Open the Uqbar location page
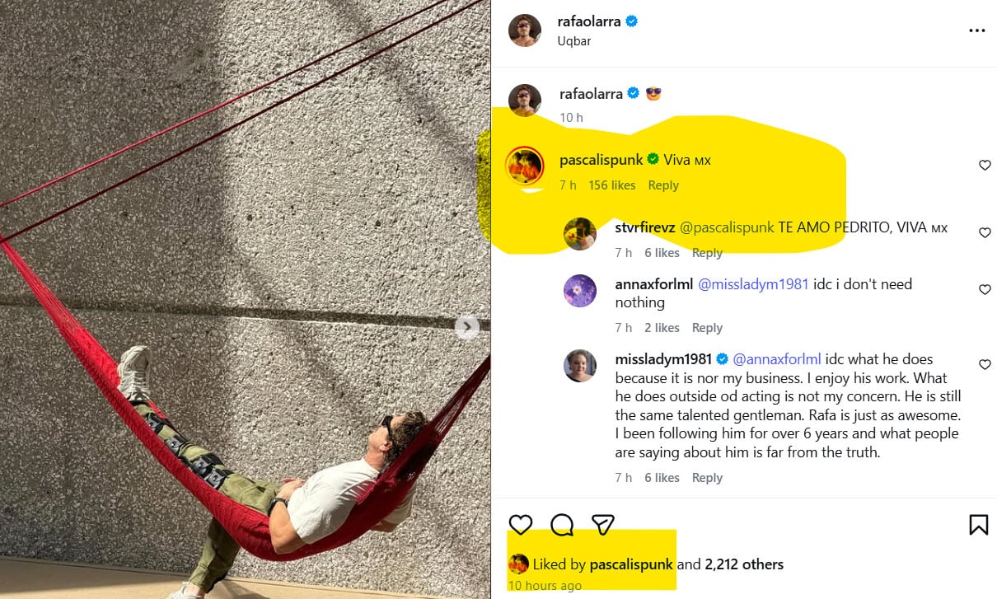 [x=573, y=40]
